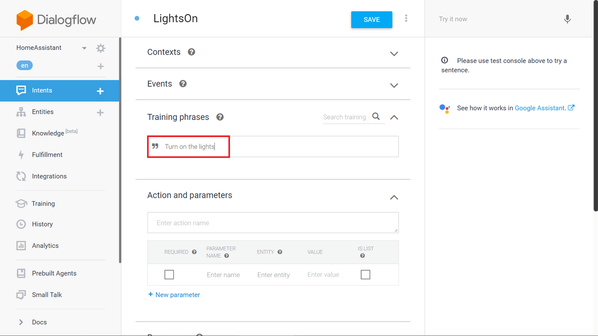Open help for Contexts section
This screenshot has width=598, height=336.
click(x=192, y=52)
